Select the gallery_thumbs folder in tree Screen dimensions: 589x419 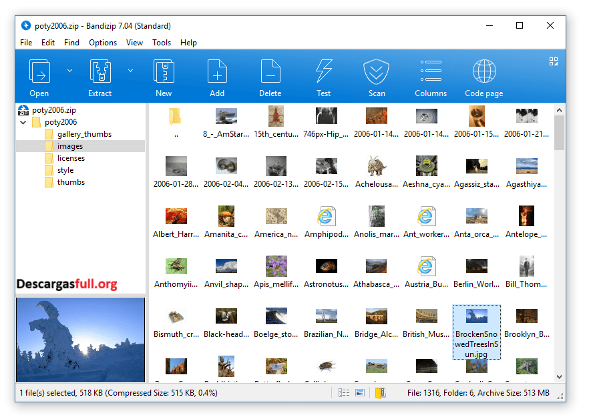pos(84,134)
